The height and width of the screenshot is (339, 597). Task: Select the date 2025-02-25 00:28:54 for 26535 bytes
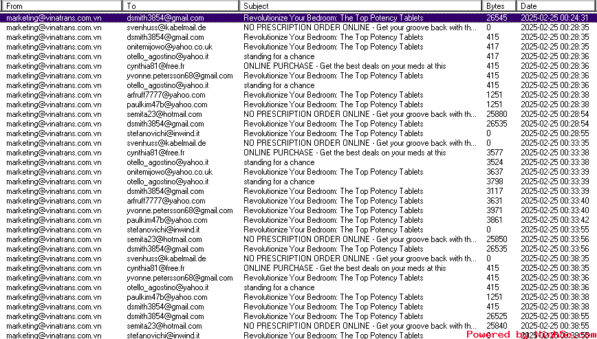click(555, 124)
